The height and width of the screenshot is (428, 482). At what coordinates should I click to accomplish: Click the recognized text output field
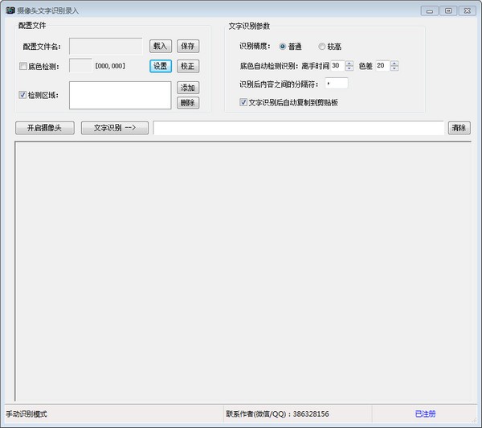pyautogui.click(x=298, y=128)
